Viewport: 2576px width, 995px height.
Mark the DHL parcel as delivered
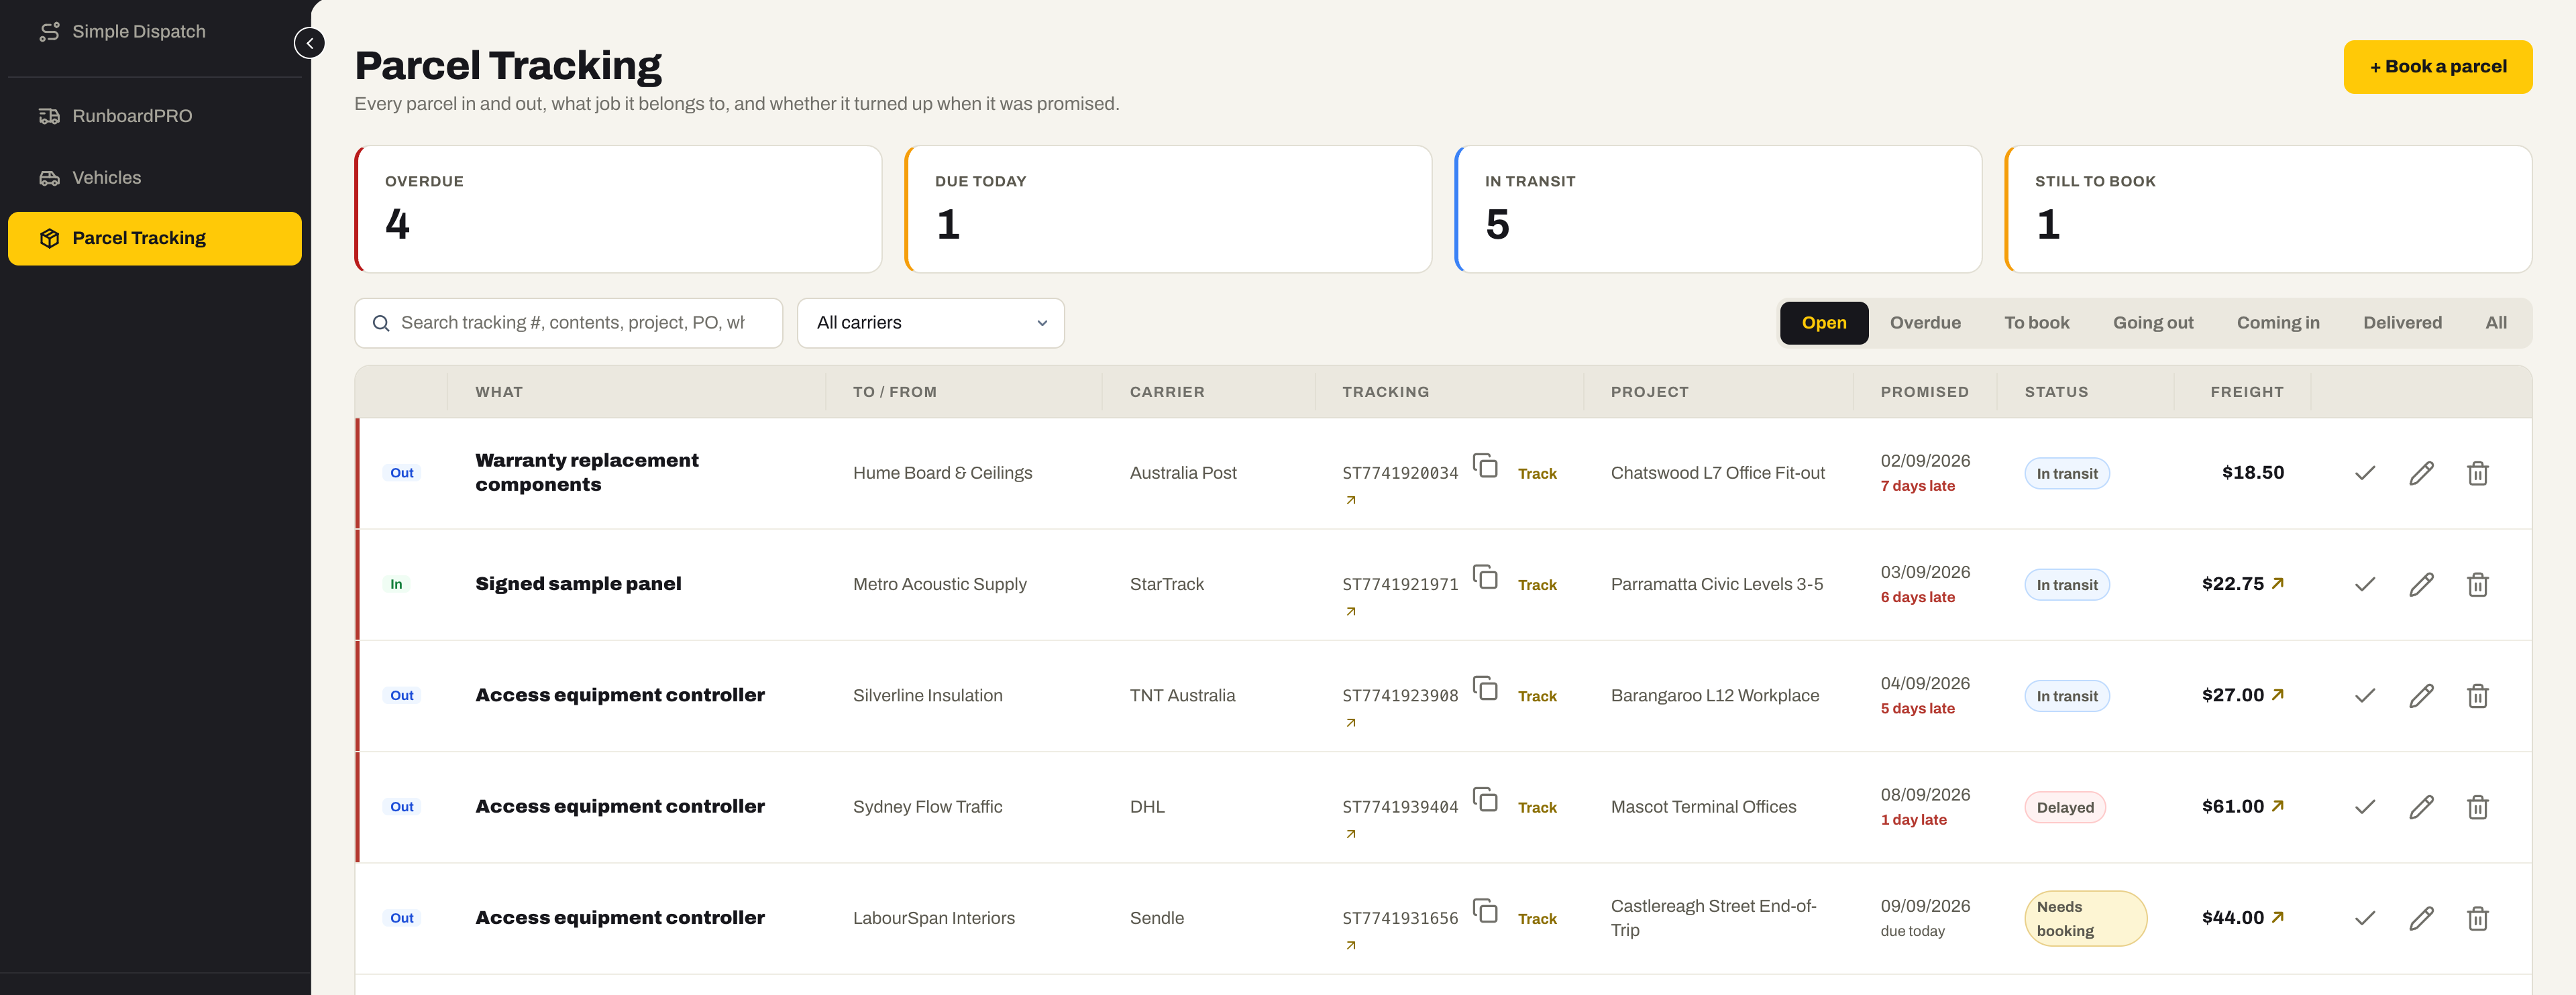[x=2364, y=807]
